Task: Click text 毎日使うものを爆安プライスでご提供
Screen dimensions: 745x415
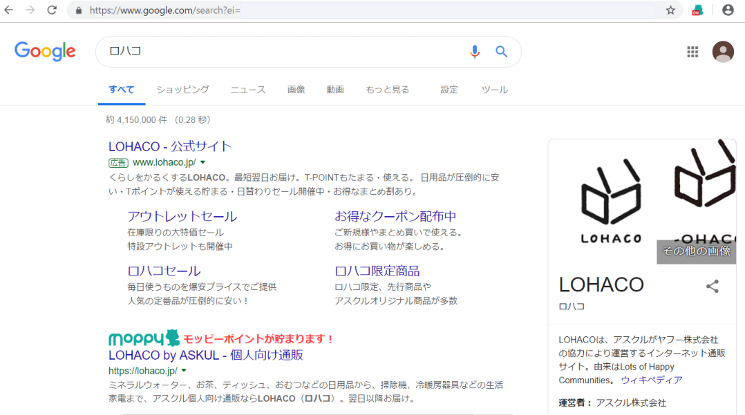Action: [x=202, y=287]
